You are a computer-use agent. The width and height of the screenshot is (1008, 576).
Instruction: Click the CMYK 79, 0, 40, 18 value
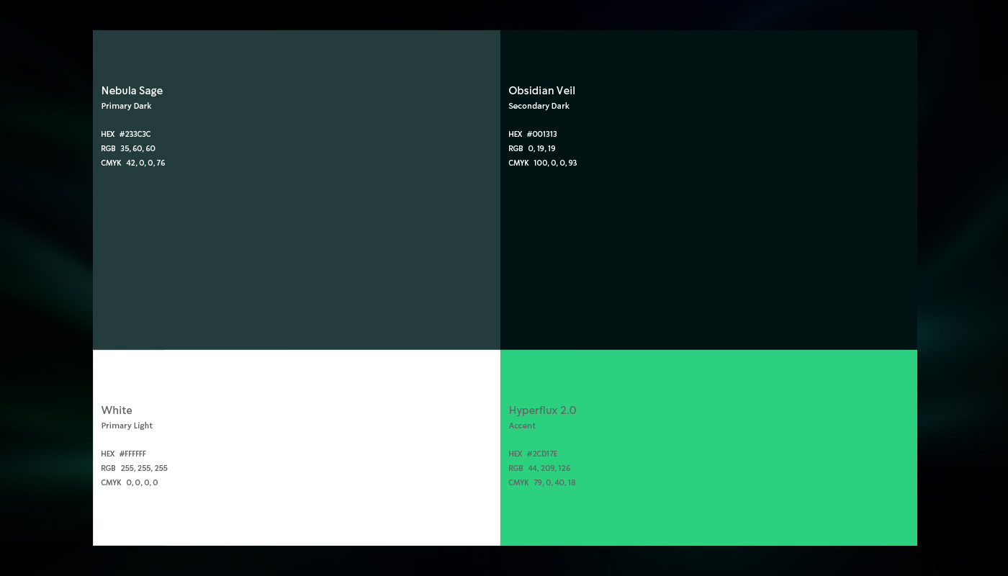click(542, 482)
